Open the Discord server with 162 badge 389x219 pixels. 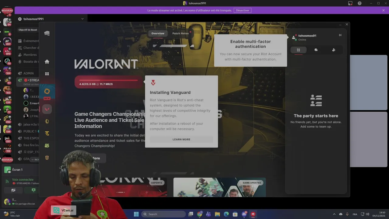7,90
